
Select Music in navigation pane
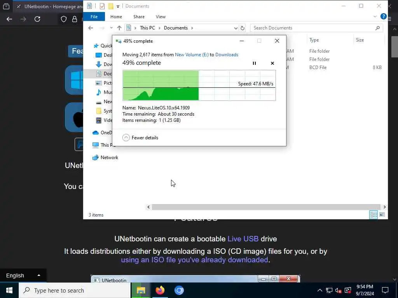click(104, 92)
